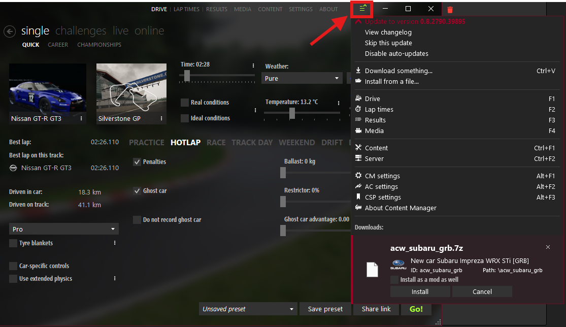566x327 pixels.
Task: Click the Install from a file folder icon
Action: tap(358, 81)
